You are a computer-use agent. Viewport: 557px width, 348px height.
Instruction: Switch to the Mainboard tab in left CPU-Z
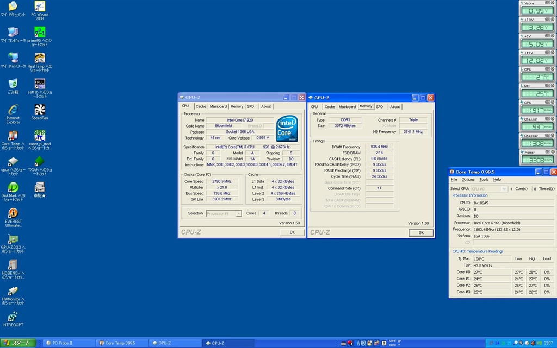pyautogui.click(x=218, y=106)
